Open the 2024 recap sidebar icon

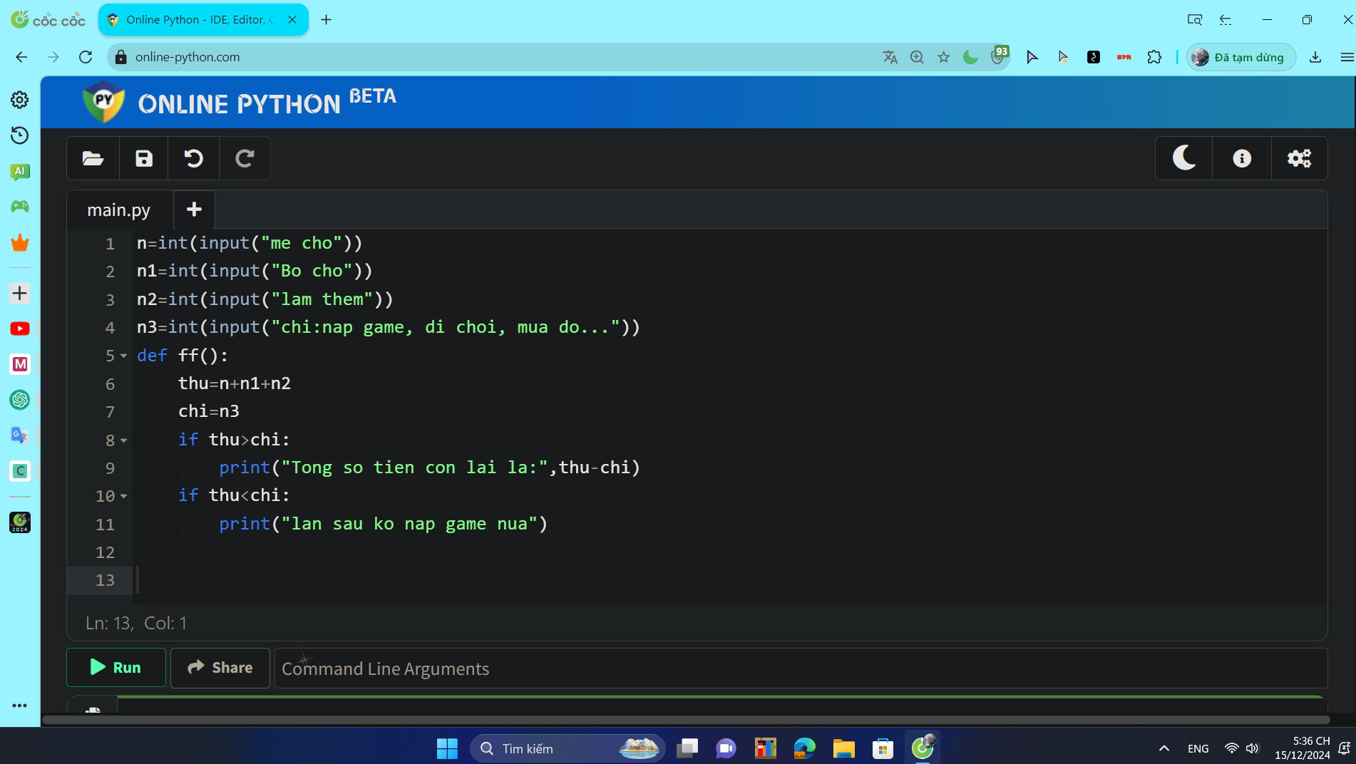point(20,522)
